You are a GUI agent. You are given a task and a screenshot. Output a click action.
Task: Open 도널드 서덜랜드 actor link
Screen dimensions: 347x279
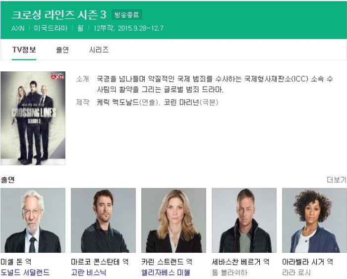(x=25, y=272)
